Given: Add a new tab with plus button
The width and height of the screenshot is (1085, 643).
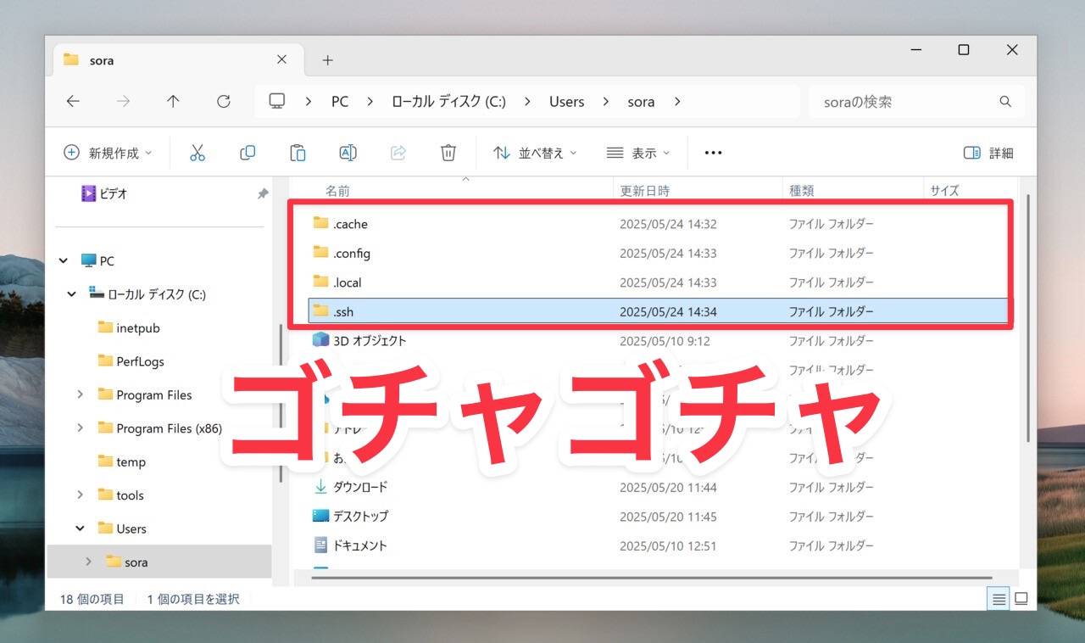Looking at the screenshot, I should click(x=328, y=60).
